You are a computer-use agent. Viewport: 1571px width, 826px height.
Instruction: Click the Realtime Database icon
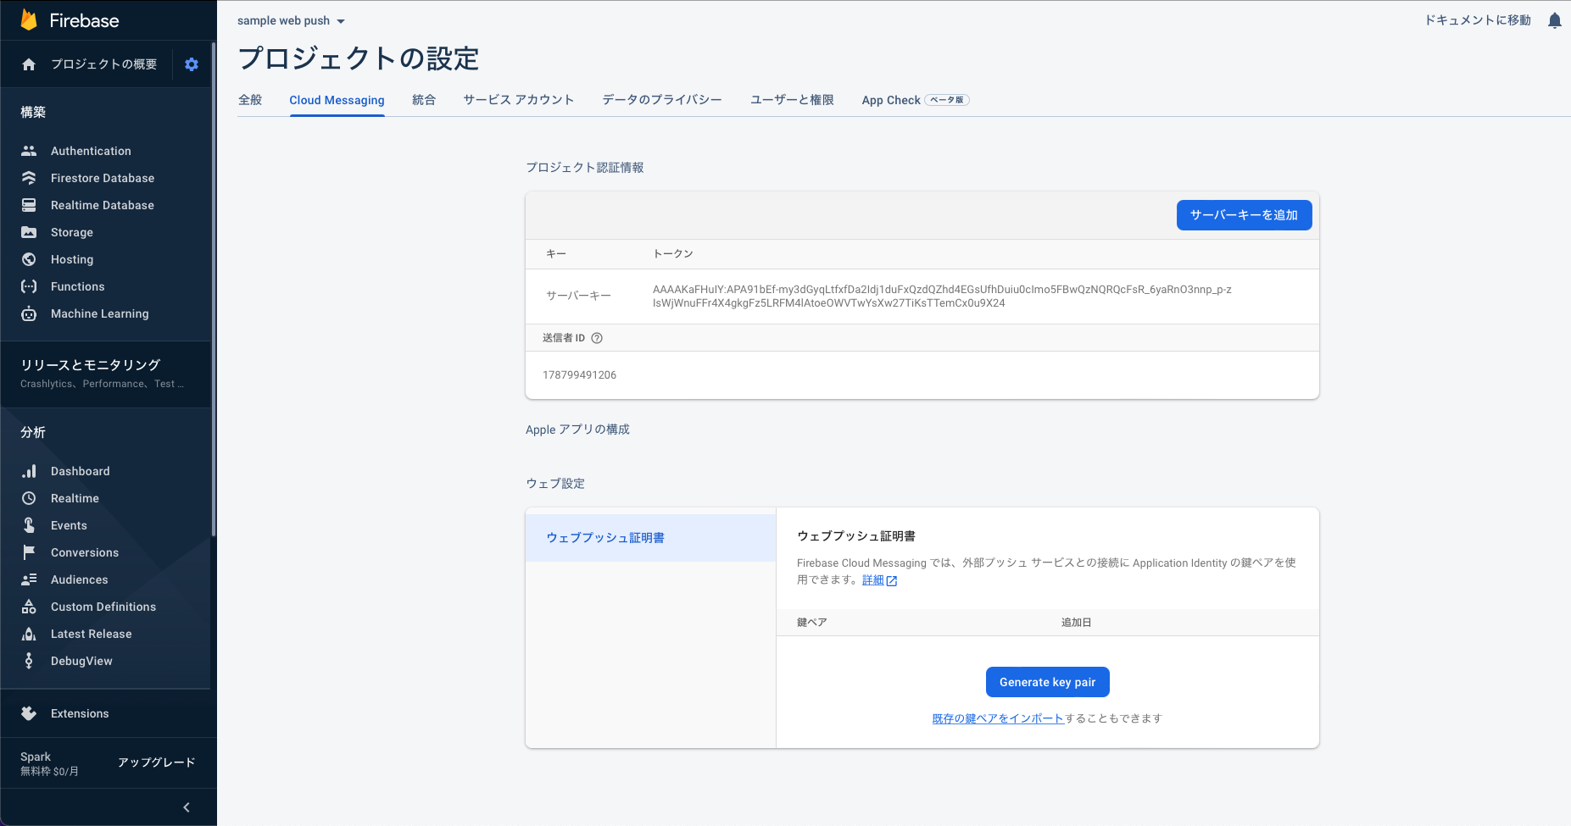tap(29, 205)
